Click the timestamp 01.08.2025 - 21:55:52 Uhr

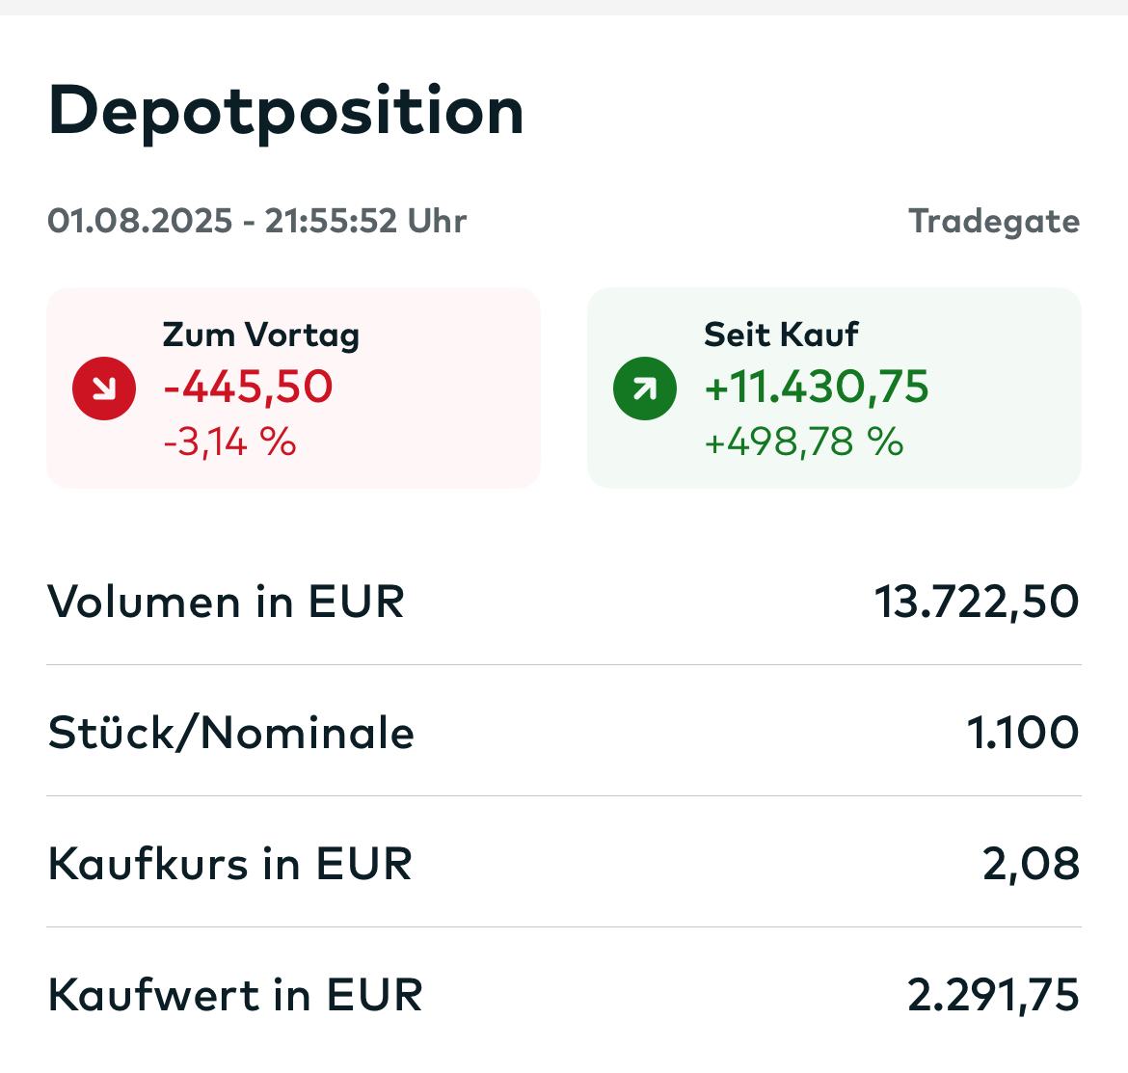point(257,221)
